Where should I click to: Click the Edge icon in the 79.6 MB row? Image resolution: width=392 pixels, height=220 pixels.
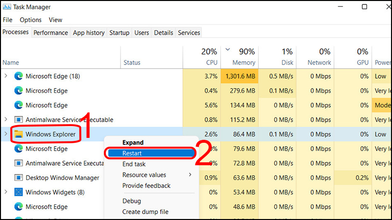(19, 149)
